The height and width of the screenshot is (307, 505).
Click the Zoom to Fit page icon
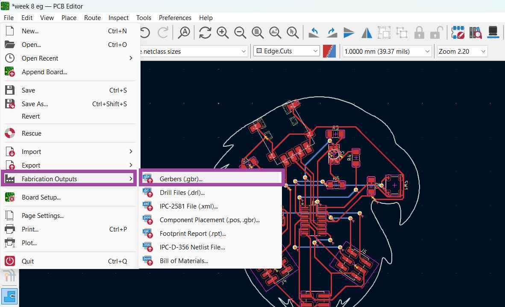(258, 32)
